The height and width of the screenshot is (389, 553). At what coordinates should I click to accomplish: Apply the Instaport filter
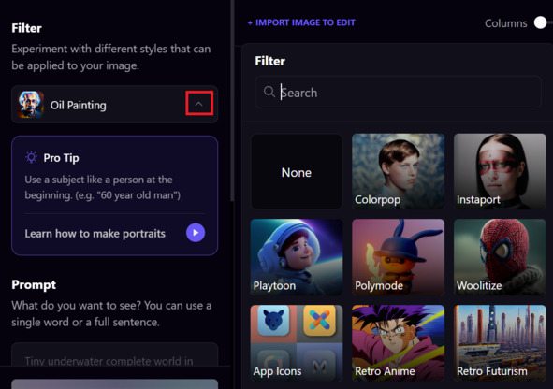(500, 172)
